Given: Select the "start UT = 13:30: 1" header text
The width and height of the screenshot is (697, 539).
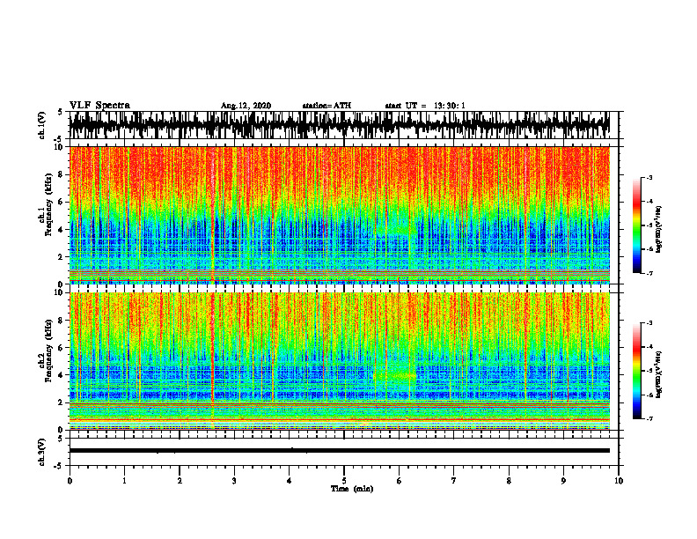Looking at the screenshot, I should (x=425, y=106).
